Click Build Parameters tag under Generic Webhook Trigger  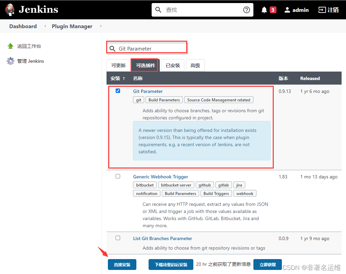180,194
